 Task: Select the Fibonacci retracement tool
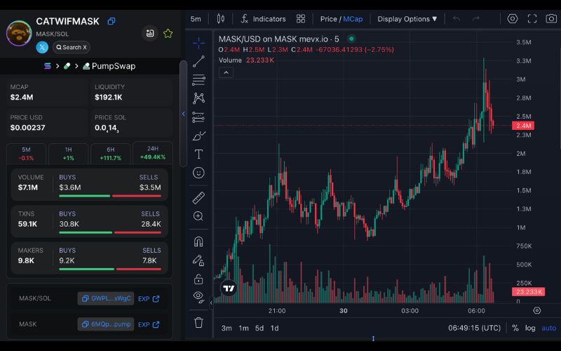tap(198, 79)
